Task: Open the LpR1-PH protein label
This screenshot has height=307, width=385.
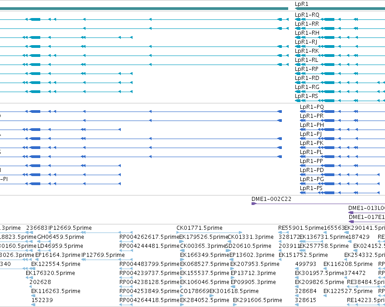Action: [x=312, y=125]
